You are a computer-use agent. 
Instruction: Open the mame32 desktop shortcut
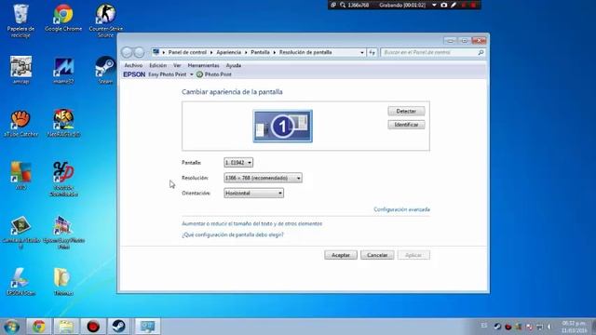pyautogui.click(x=63, y=71)
